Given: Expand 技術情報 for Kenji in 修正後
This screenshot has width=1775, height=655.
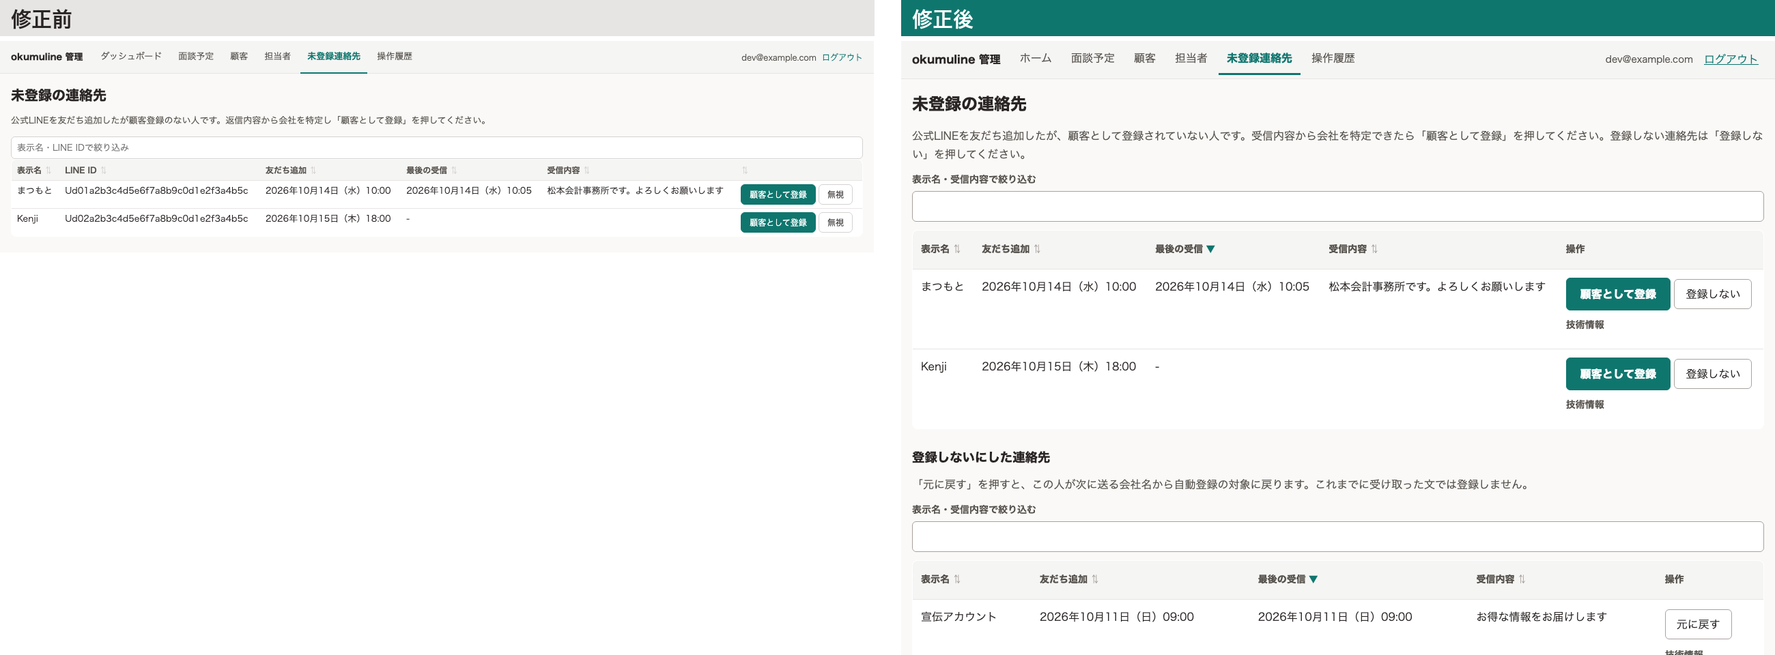Looking at the screenshot, I should pyautogui.click(x=1584, y=405).
